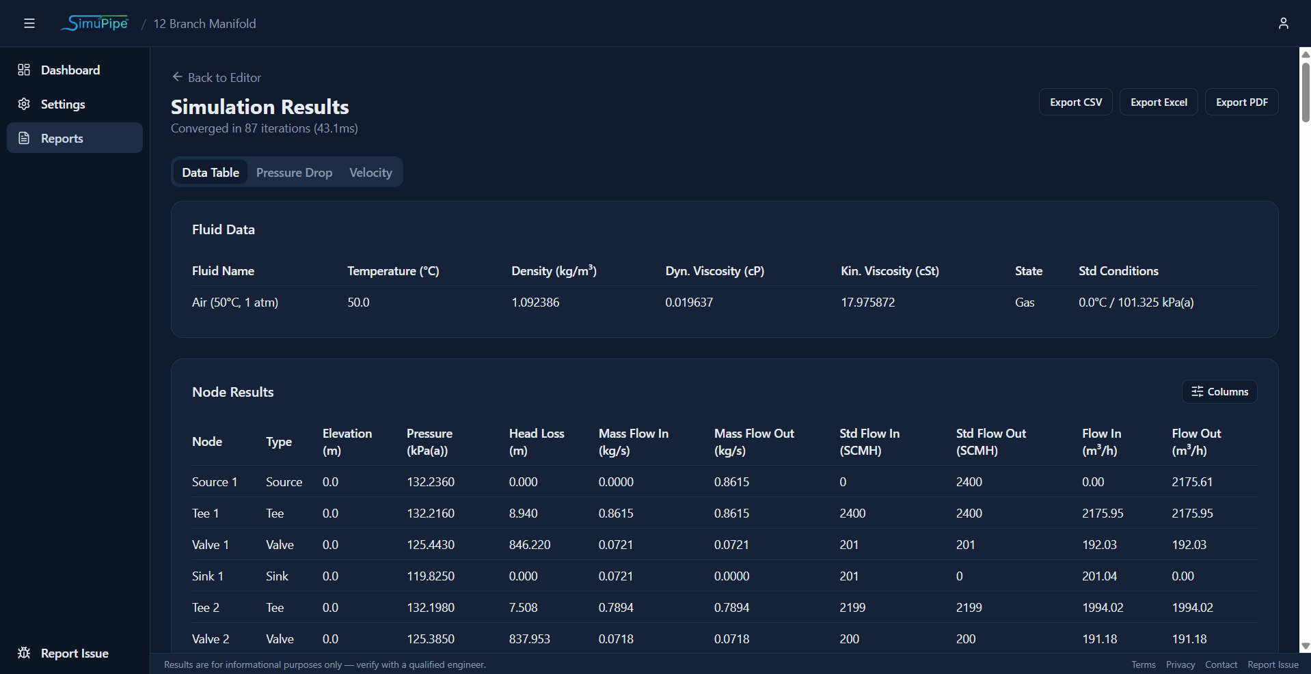This screenshot has height=674, width=1311.
Task: Click flow out value 2175.61
Action: 1192,481
